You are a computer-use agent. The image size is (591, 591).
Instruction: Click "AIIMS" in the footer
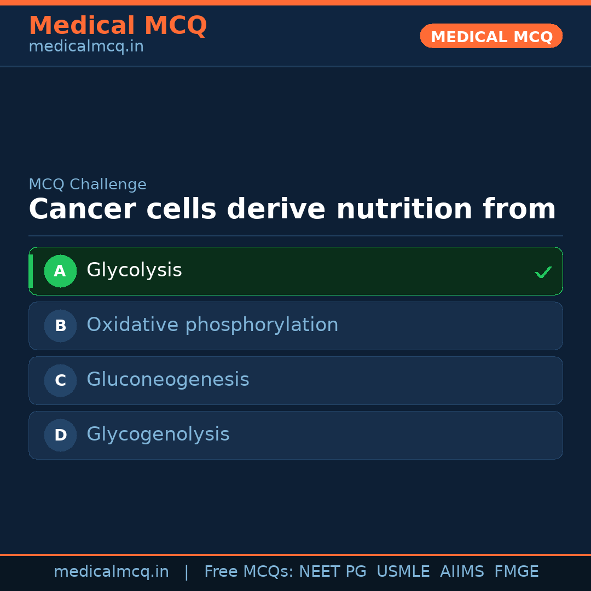coord(462,572)
